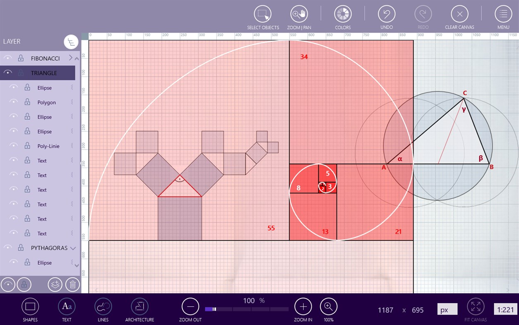Collapse the PYTHAGORAS layer group
This screenshot has height=325, width=519.
pyautogui.click(x=74, y=248)
